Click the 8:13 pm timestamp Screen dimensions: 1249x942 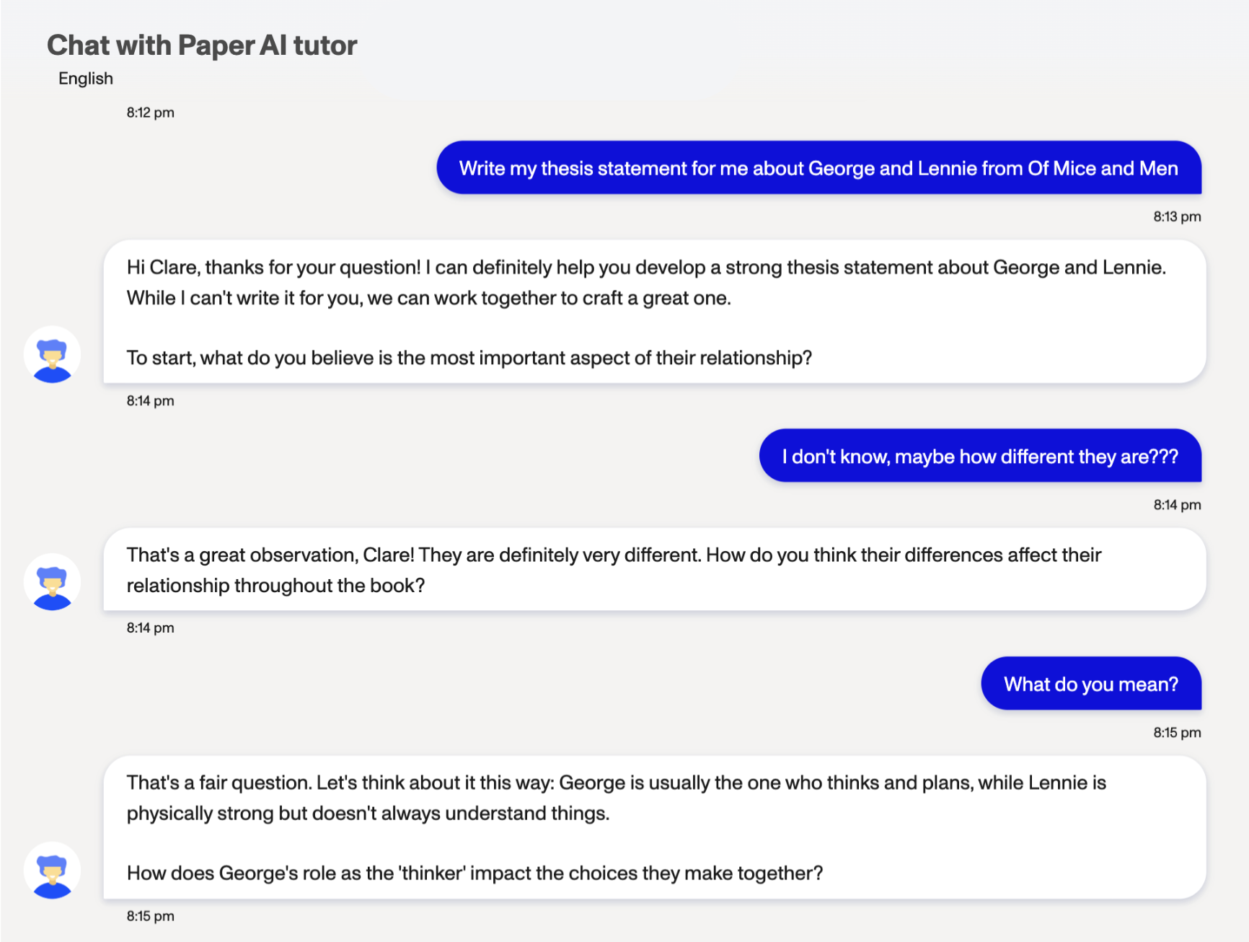click(1177, 216)
